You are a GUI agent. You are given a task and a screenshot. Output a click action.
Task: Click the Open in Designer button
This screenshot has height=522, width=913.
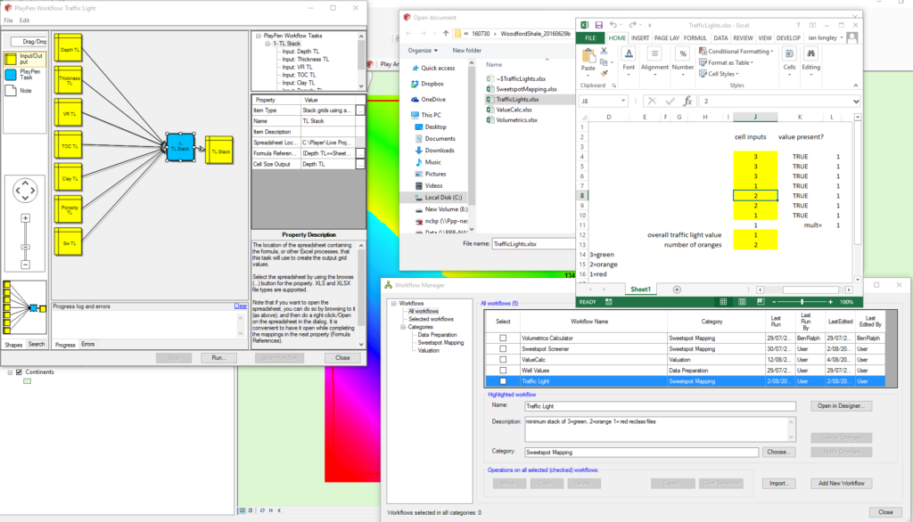(x=841, y=406)
